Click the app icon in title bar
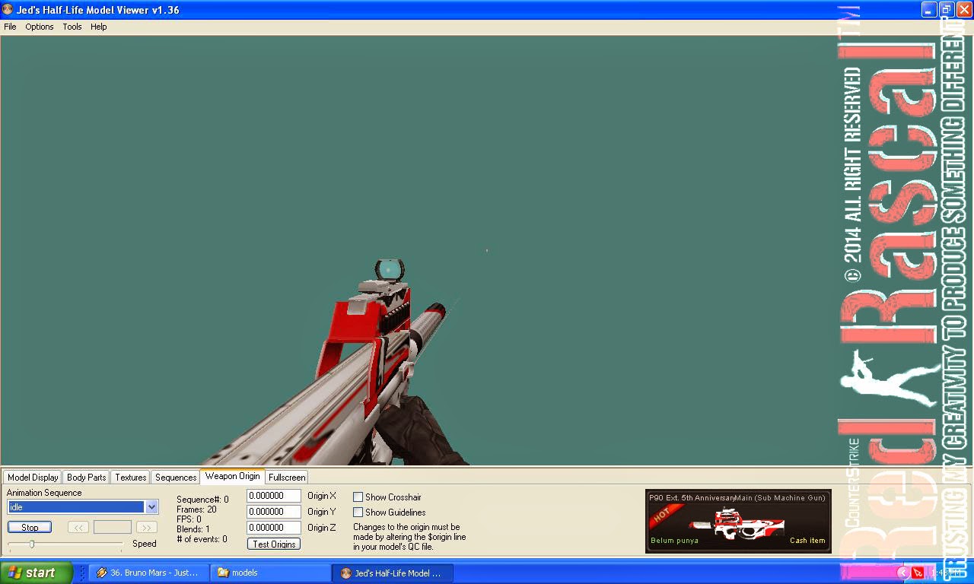This screenshot has width=974, height=584. [x=8, y=10]
